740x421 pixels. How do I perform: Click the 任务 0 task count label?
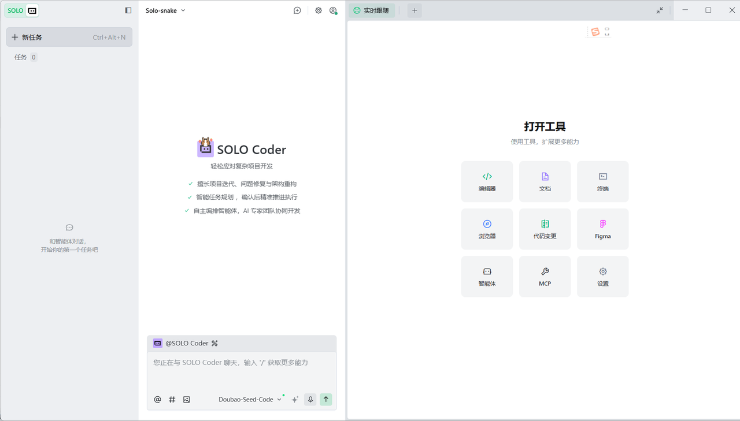coord(25,57)
